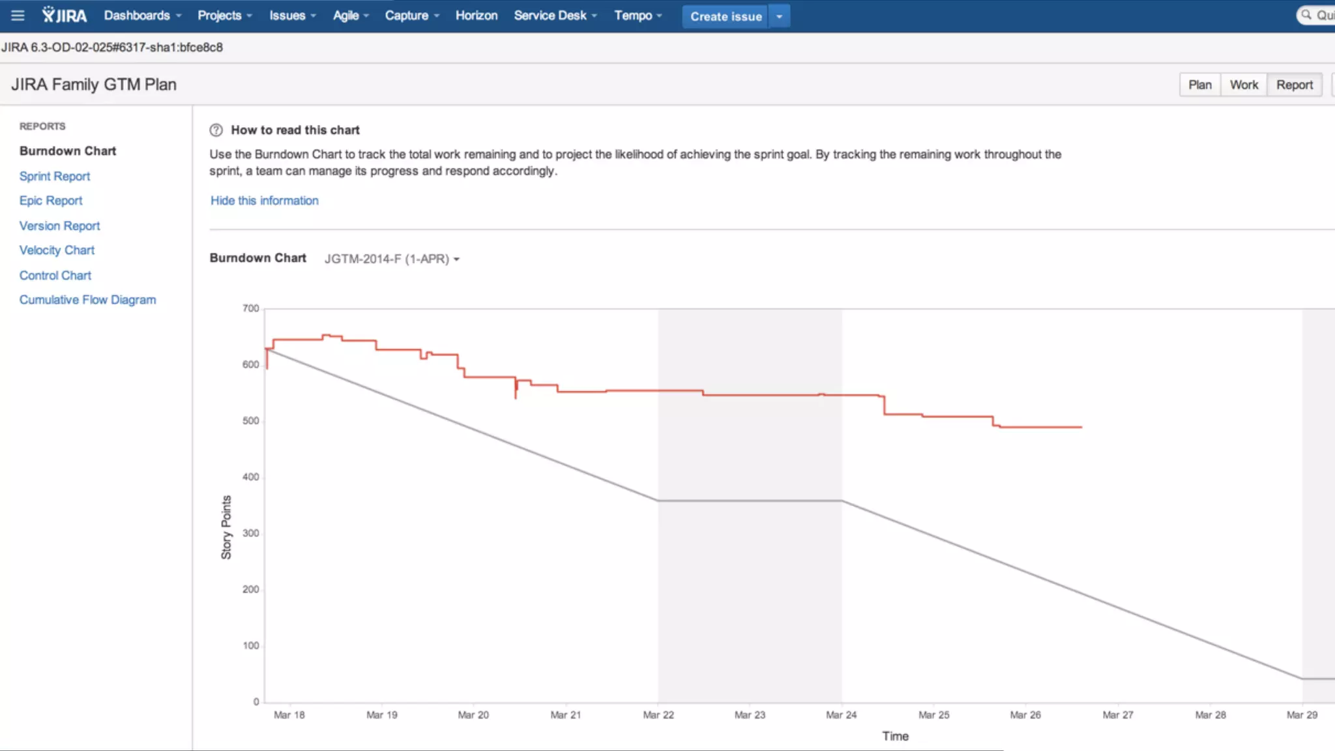This screenshot has height=751, width=1335.
Task: Select the Report view button
Action: [x=1294, y=85]
